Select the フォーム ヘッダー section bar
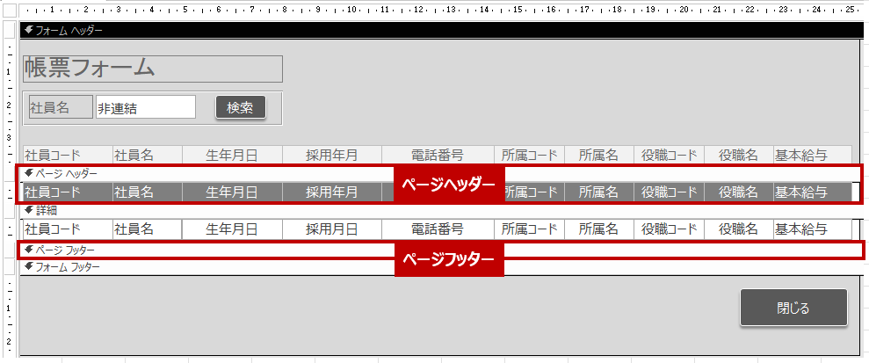The height and width of the screenshot is (363, 869). (439, 30)
